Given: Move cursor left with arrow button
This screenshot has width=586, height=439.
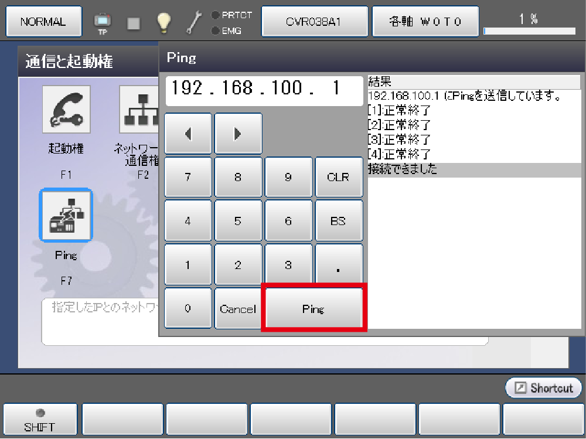Looking at the screenshot, I should (x=188, y=134).
